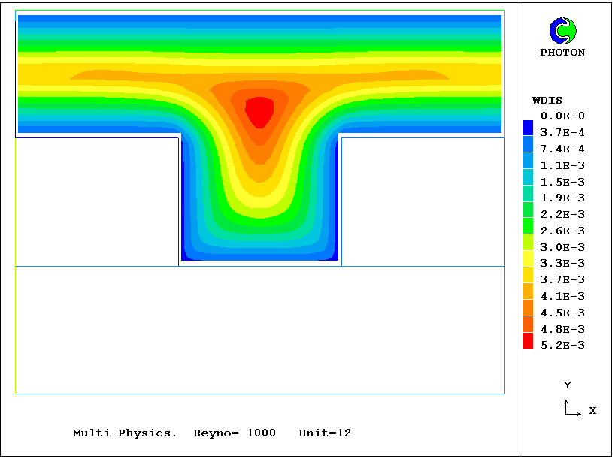The image size is (615, 459).
Task: Click the PHOTON text under the logo
Action: coord(562,53)
